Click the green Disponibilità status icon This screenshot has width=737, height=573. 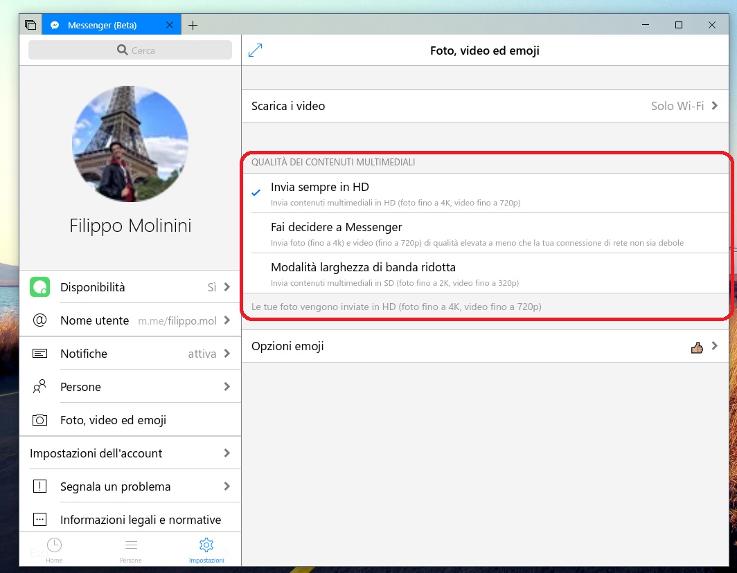point(40,287)
